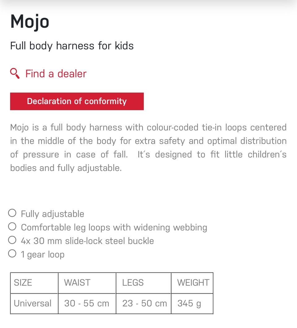Click the 1 gear loop feature text
The height and width of the screenshot is (328, 297).
42,254
